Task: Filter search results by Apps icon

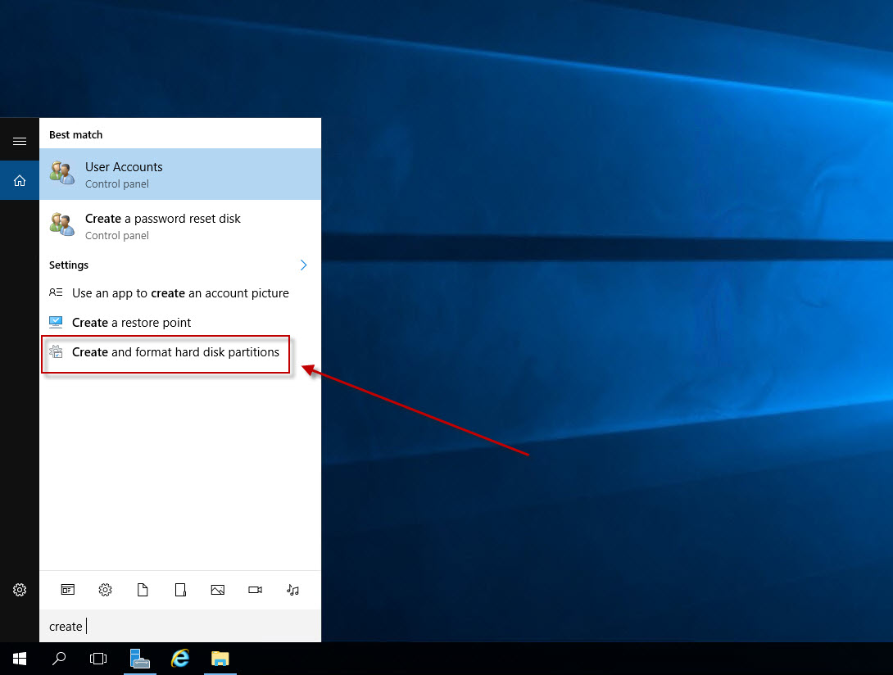Action: click(68, 590)
